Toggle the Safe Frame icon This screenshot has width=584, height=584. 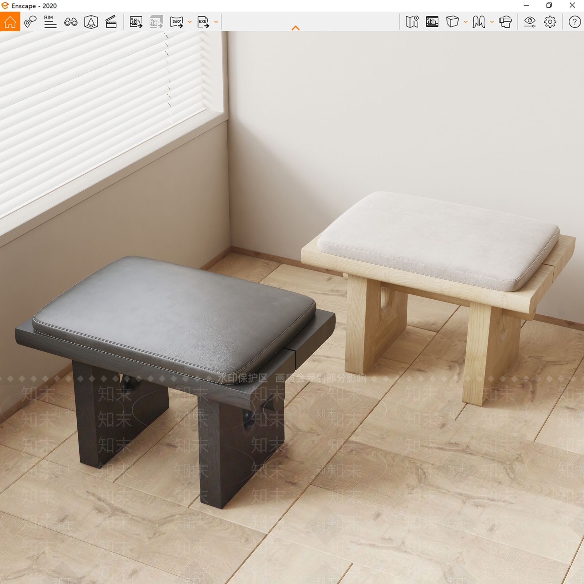tap(91, 22)
